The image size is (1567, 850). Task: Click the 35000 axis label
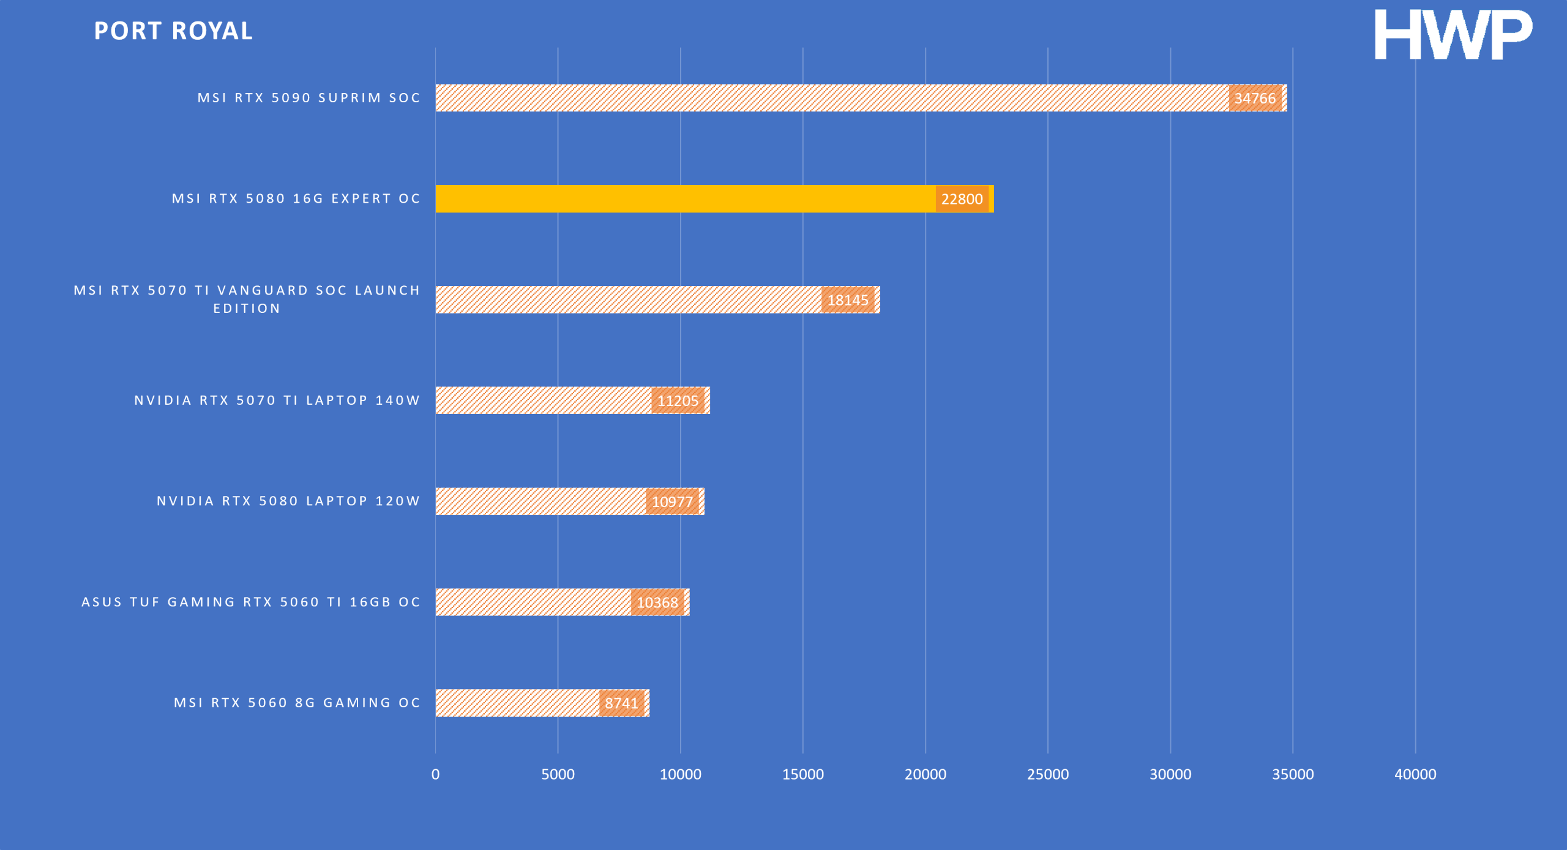1293,774
